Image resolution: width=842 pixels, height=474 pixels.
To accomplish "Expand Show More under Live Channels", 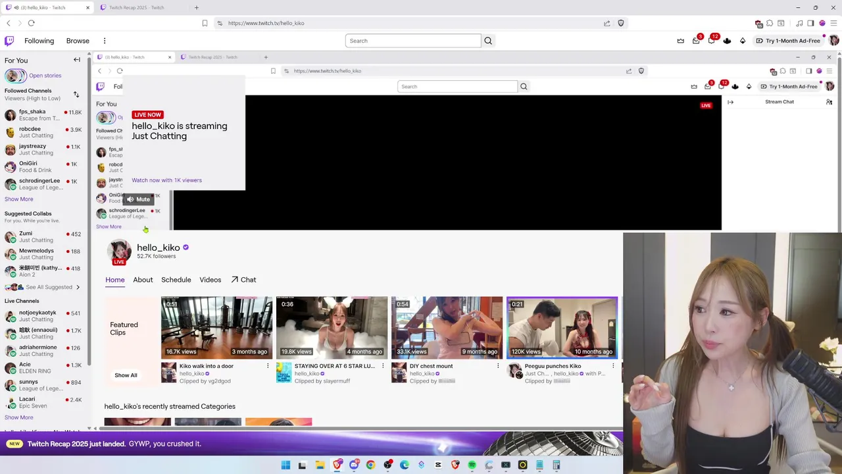I will tap(18, 417).
